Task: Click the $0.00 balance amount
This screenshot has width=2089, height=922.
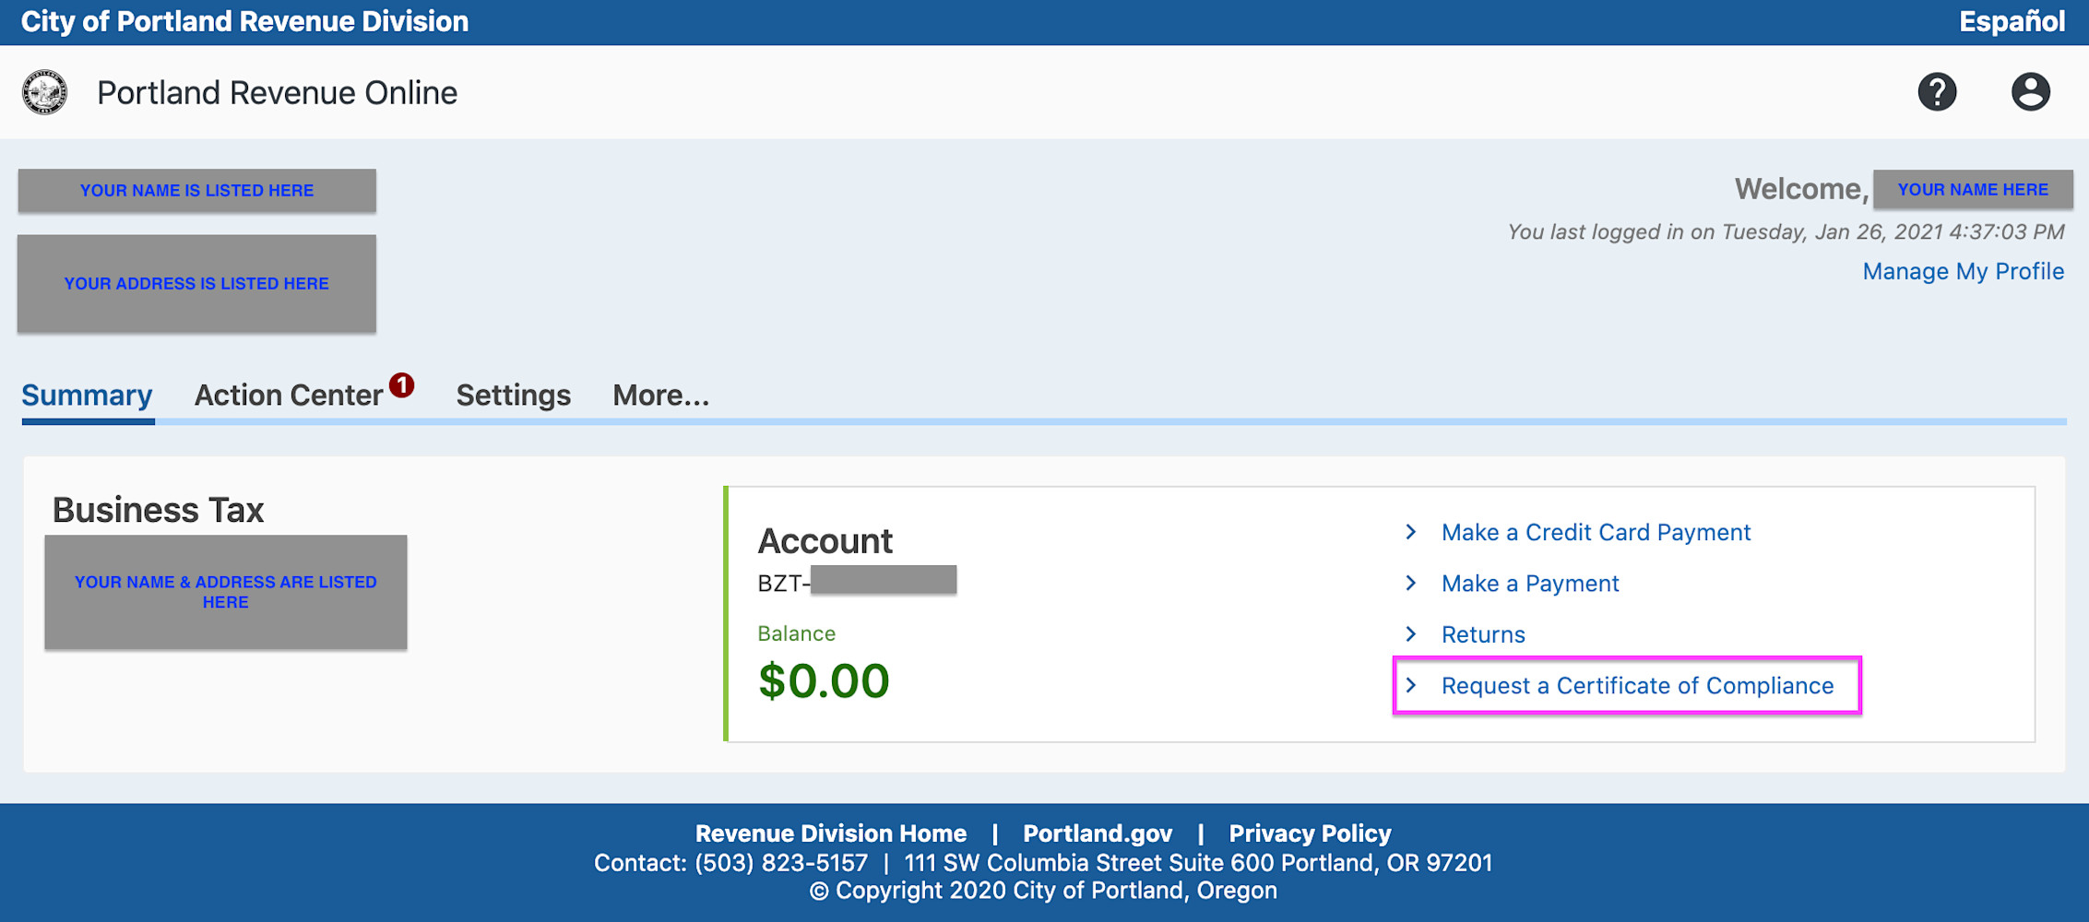Action: click(824, 681)
